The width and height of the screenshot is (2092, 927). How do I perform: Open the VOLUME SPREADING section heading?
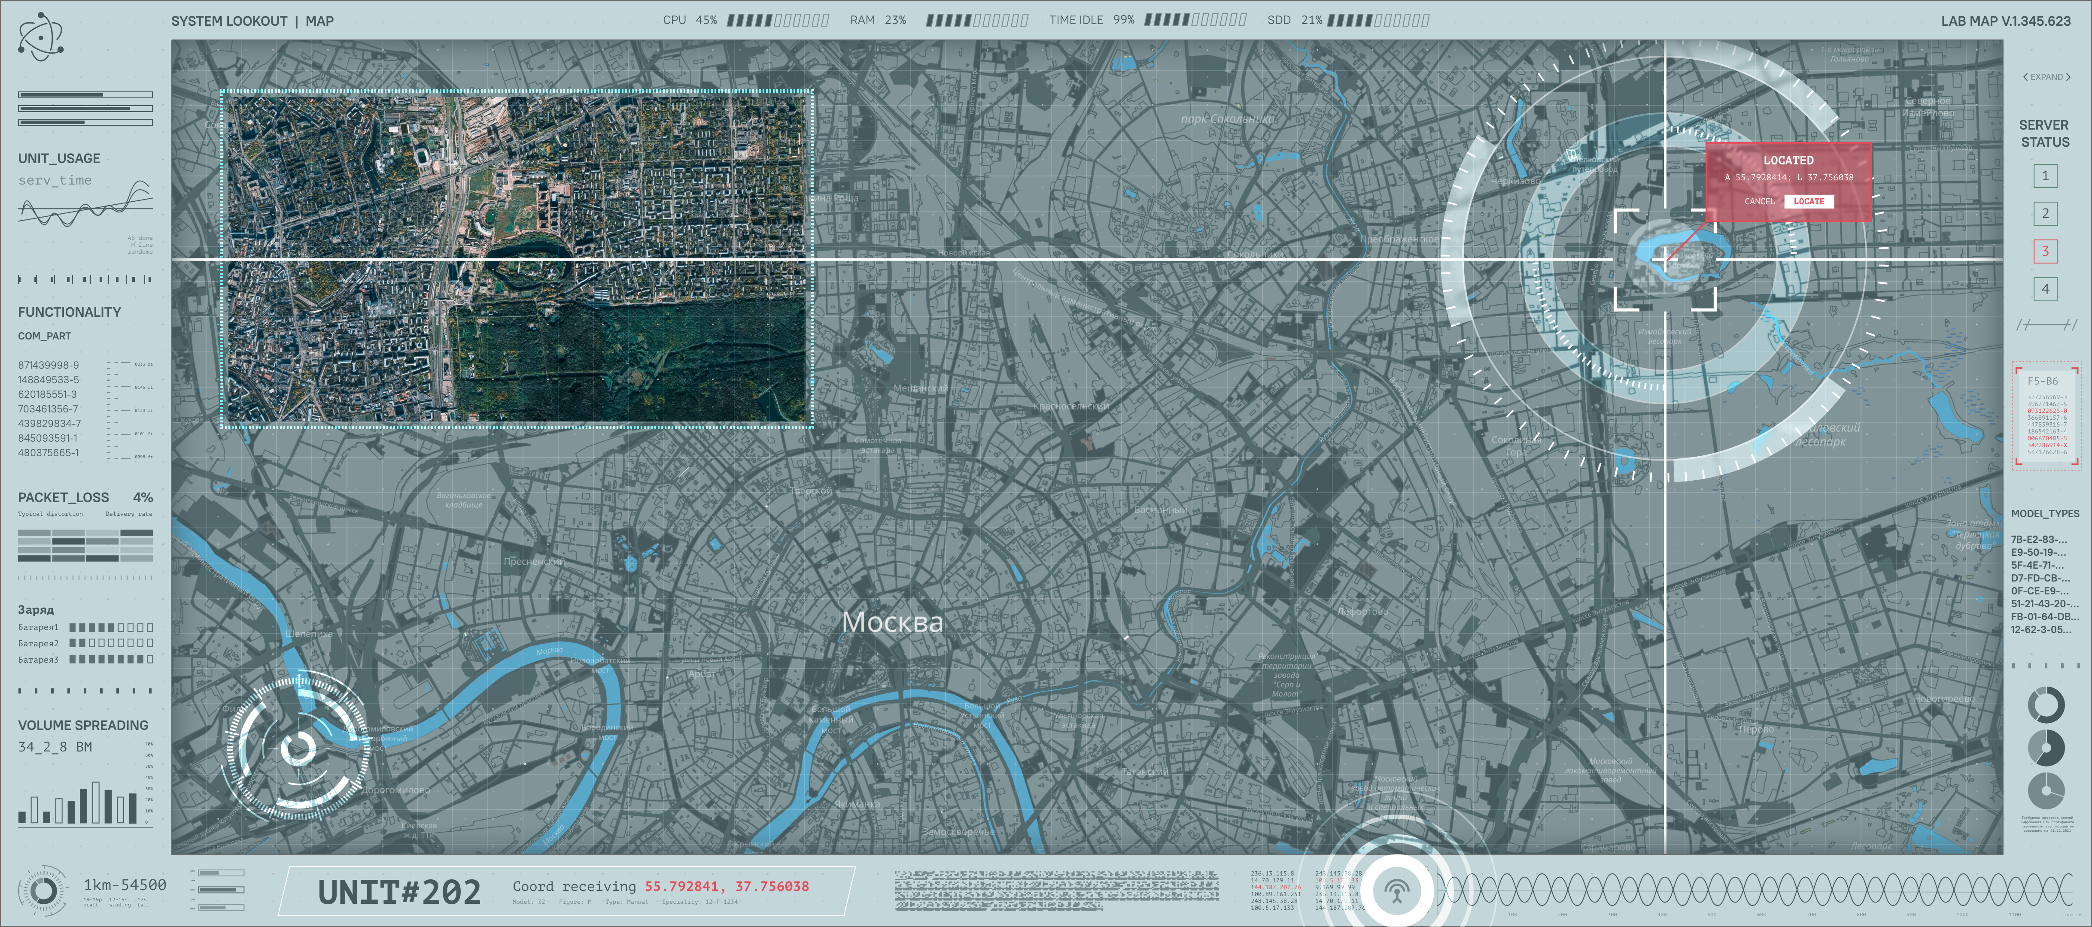(83, 725)
